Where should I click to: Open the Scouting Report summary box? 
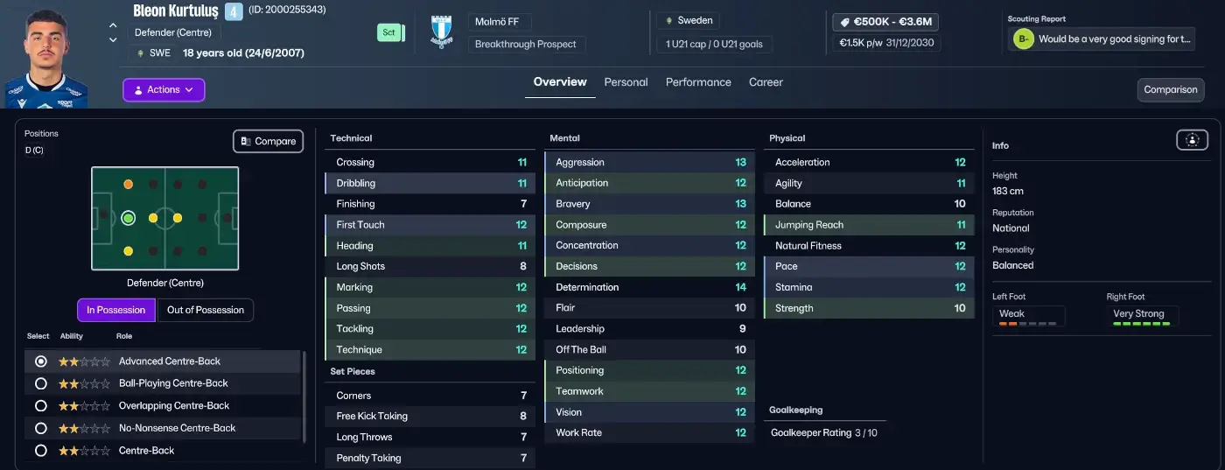click(x=1101, y=39)
